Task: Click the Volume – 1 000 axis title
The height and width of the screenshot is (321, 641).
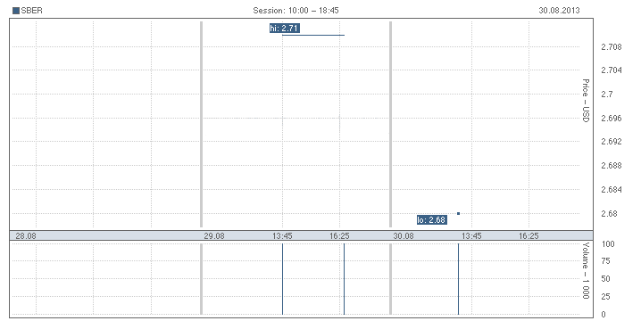Action: pyautogui.click(x=586, y=270)
